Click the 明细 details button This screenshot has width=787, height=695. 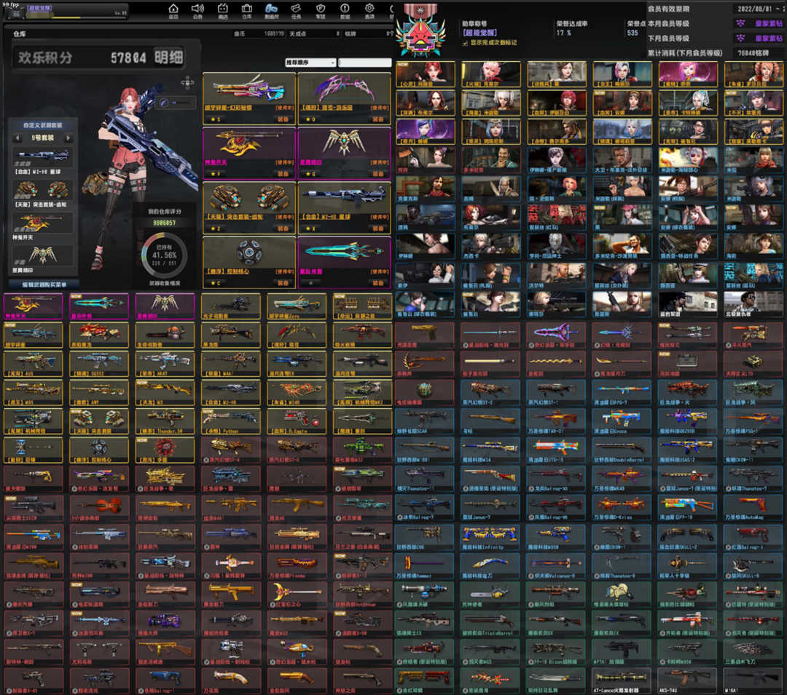pos(168,57)
